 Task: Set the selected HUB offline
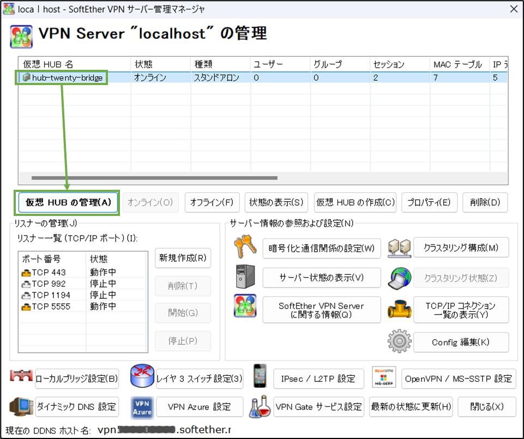pyautogui.click(x=212, y=202)
